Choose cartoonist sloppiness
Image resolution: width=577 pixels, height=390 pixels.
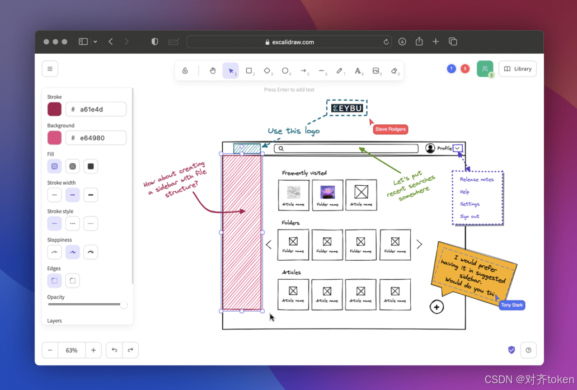(x=91, y=252)
